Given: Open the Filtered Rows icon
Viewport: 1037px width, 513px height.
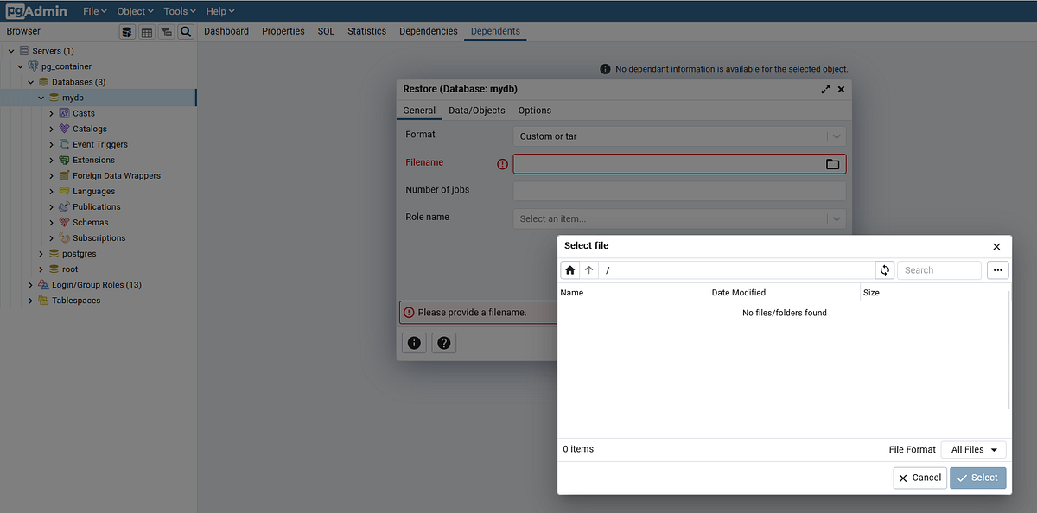Looking at the screenshot, I should 166,31.
